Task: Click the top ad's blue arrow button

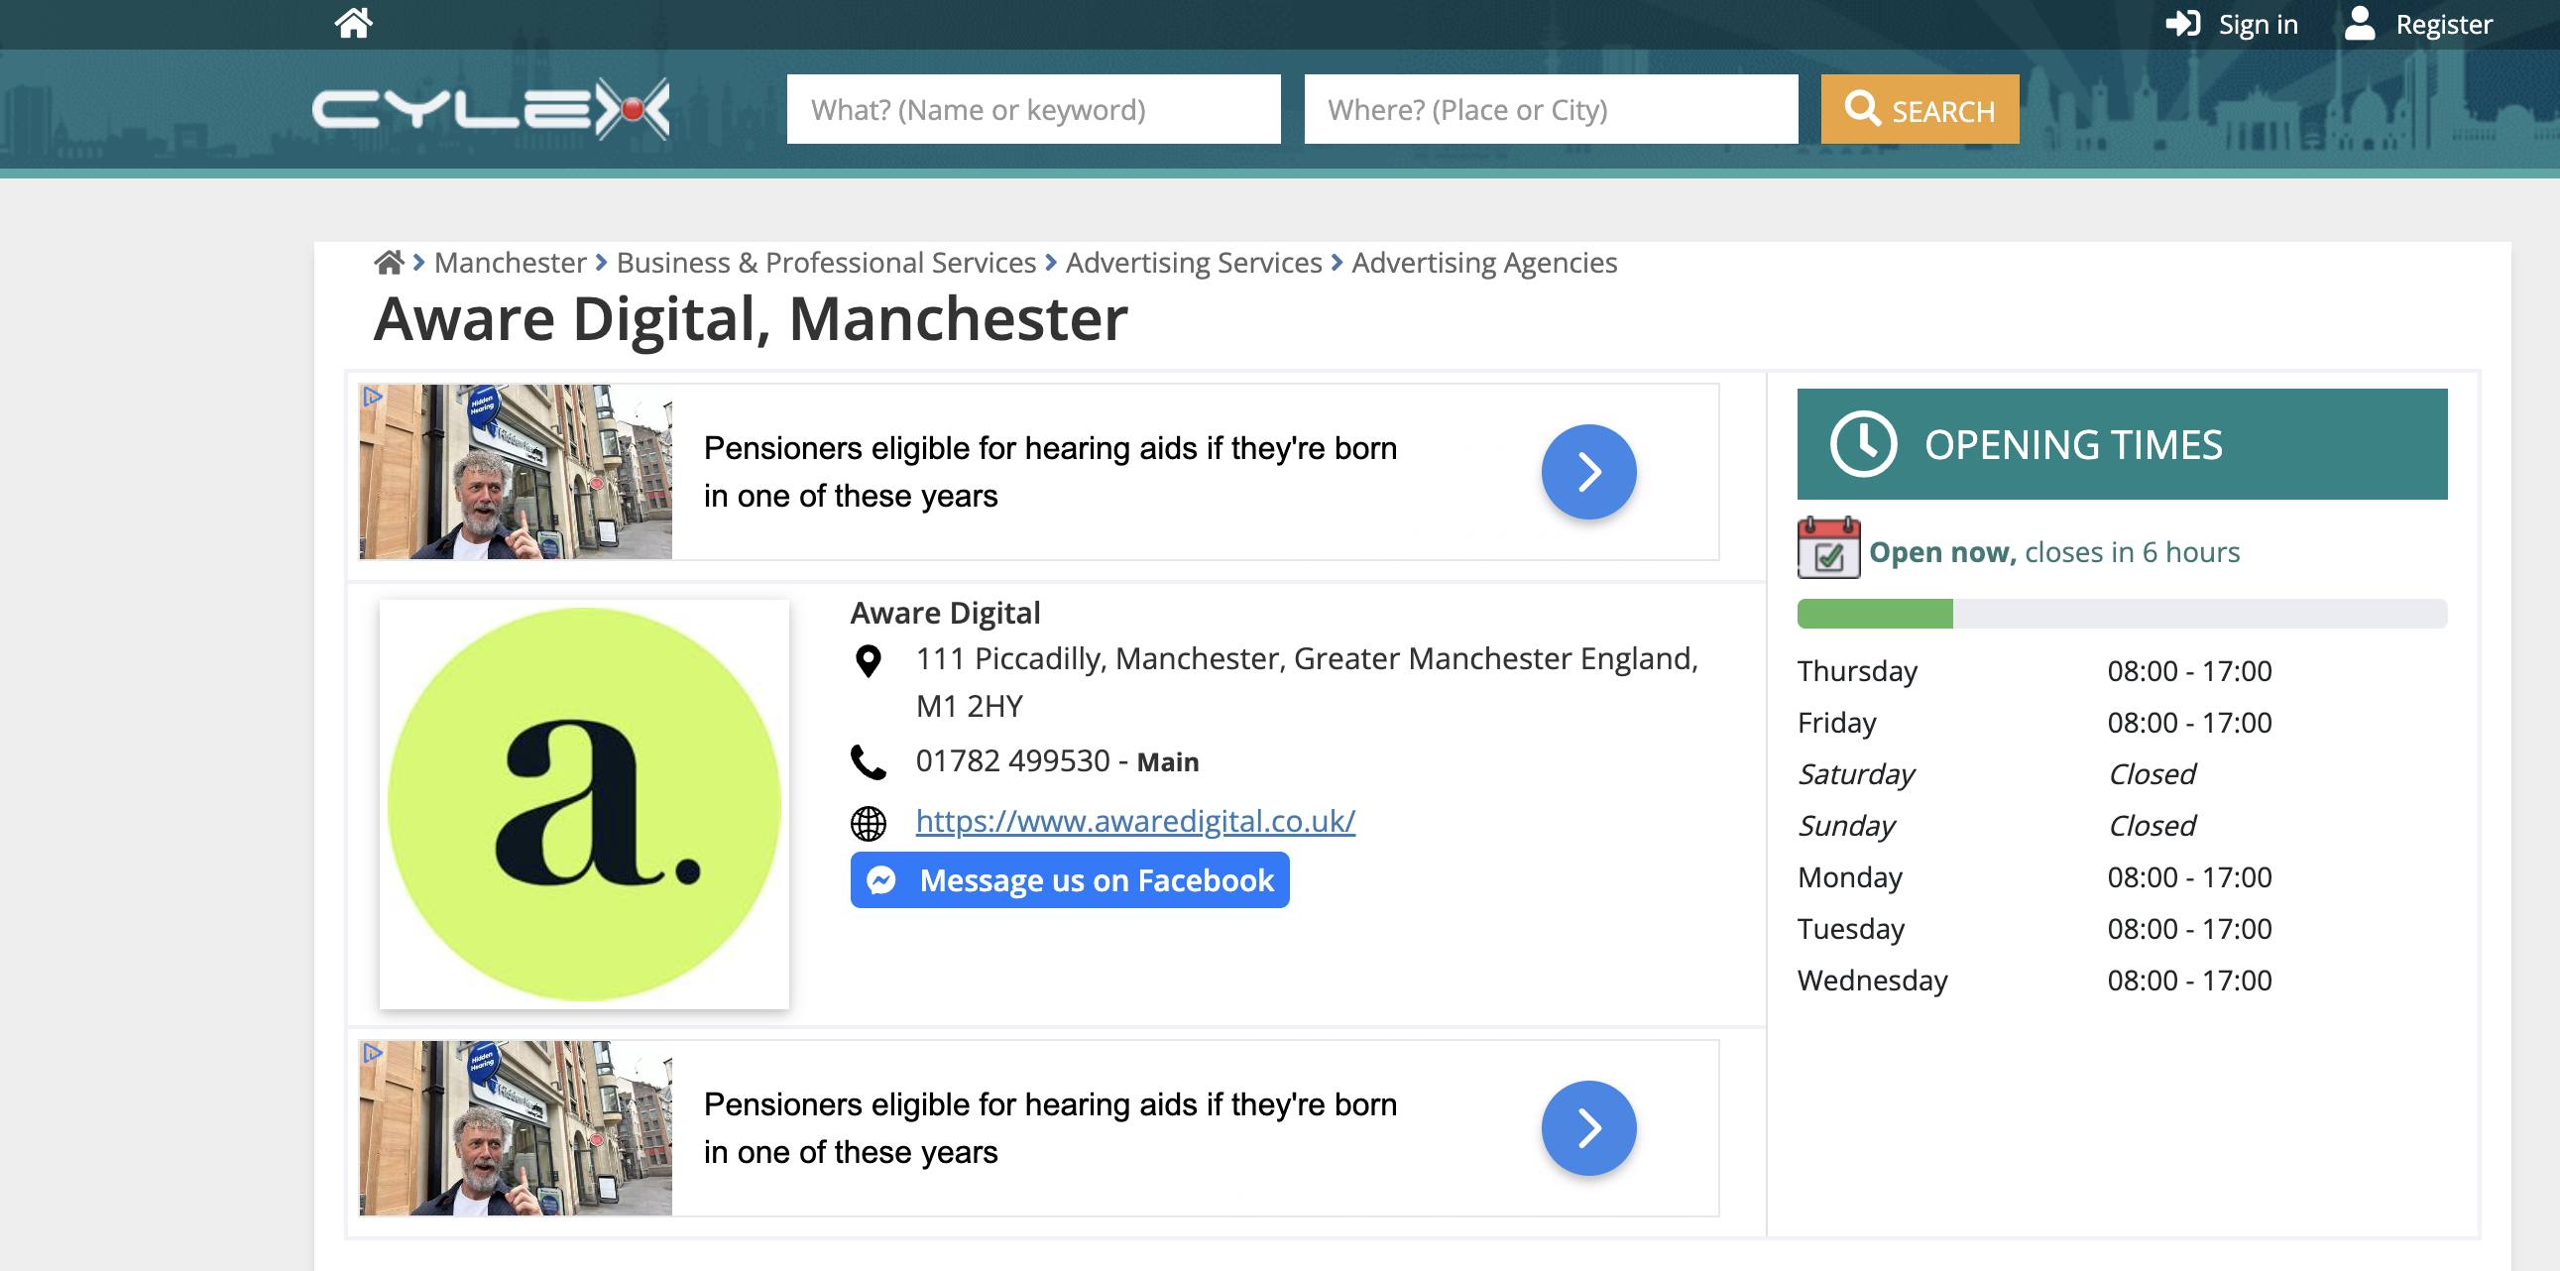Action: pos(1588,472)
